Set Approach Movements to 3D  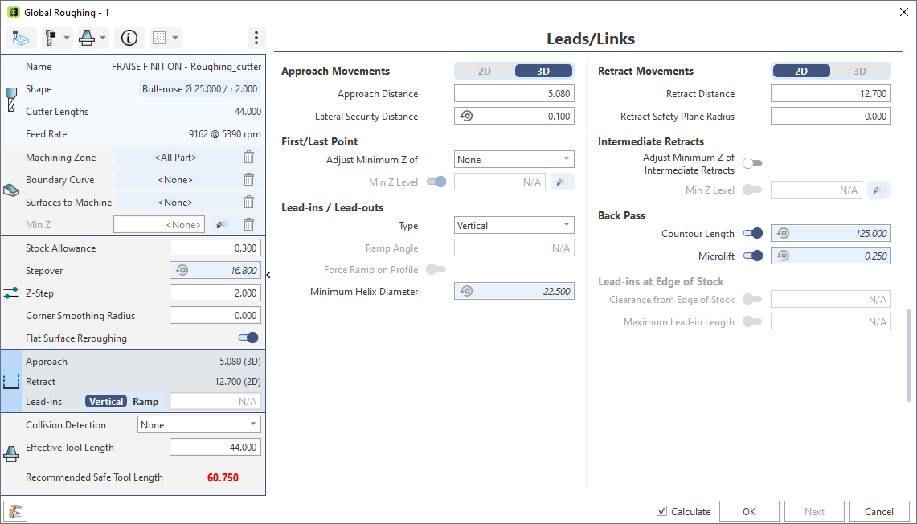(543, 71)
